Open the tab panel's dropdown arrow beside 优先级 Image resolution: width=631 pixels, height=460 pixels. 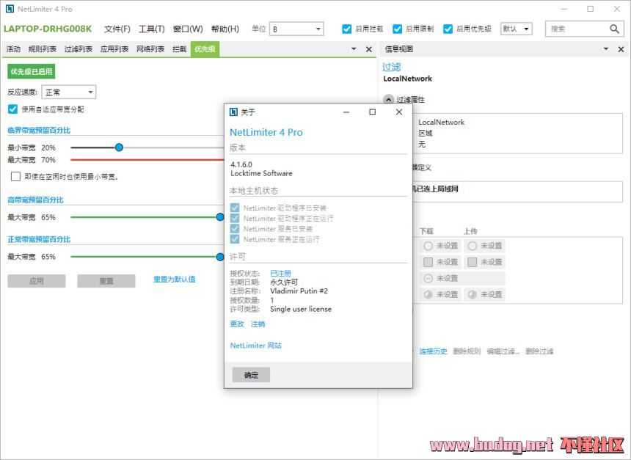354,49
